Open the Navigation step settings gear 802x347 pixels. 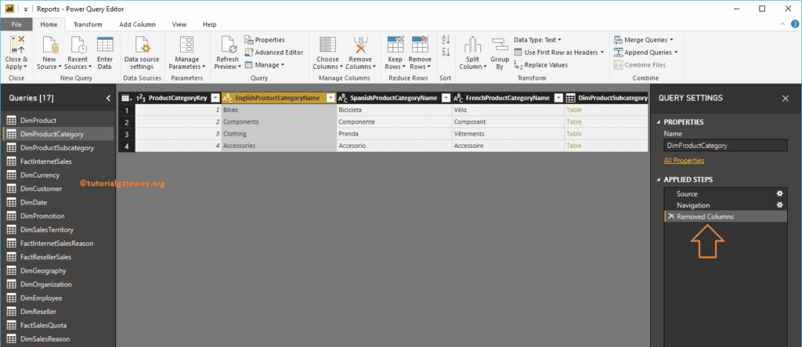pyautogui.click(x=779, y=204)
